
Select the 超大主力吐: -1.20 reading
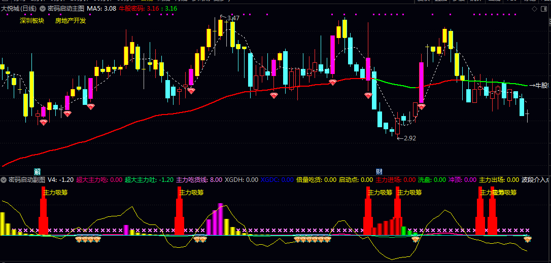[x=149, y=180]
